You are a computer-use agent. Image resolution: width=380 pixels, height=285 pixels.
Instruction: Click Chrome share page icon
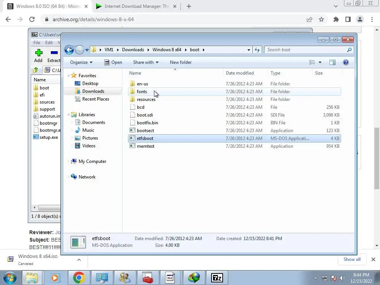click(x=309, y=19)
